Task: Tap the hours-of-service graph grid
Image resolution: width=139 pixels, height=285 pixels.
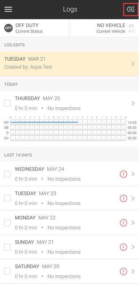Action: [x=68, y=130]
